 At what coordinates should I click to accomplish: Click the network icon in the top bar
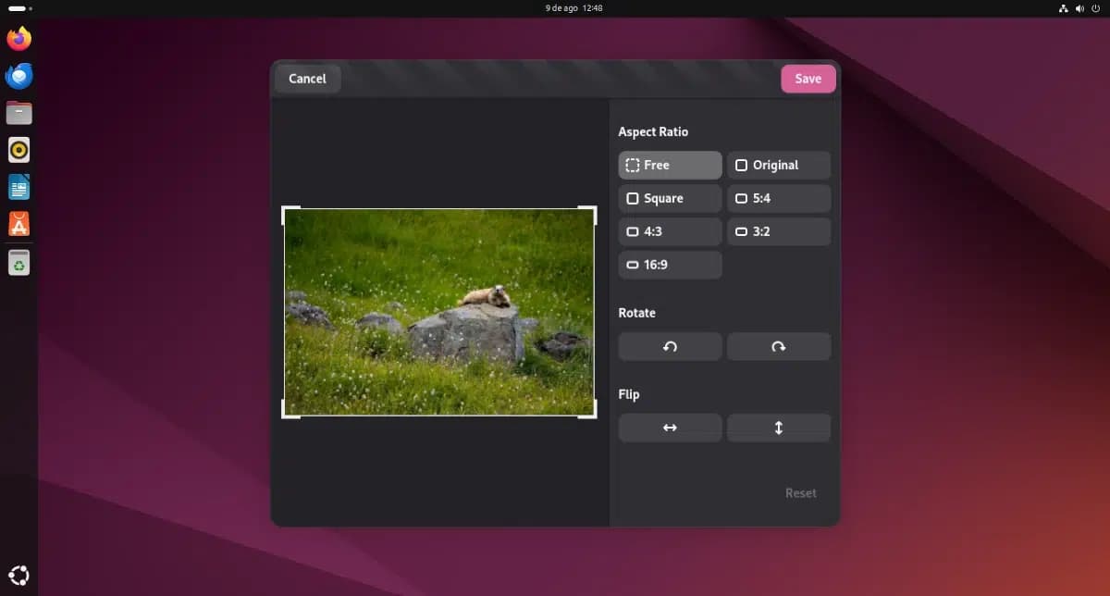tap(1062, 8)
